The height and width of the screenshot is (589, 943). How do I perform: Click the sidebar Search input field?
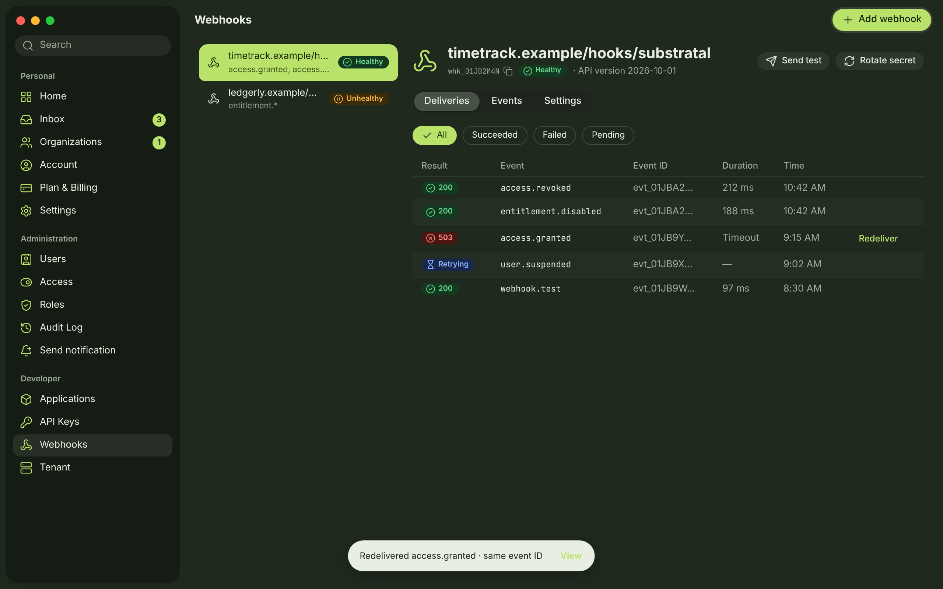[93, 45]
